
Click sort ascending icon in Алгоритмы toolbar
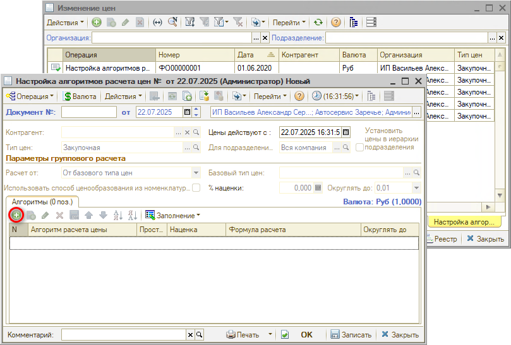115,215
